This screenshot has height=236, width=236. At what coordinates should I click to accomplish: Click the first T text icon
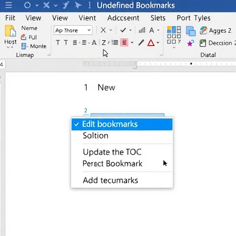[58, 42]
